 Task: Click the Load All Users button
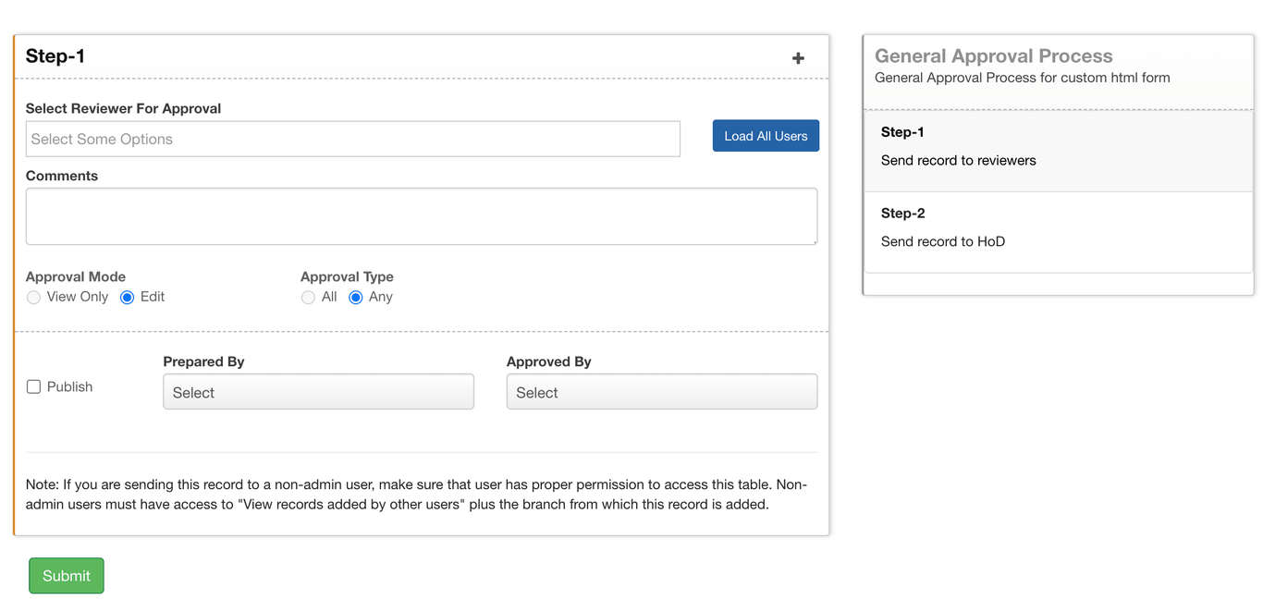[766, 136]
